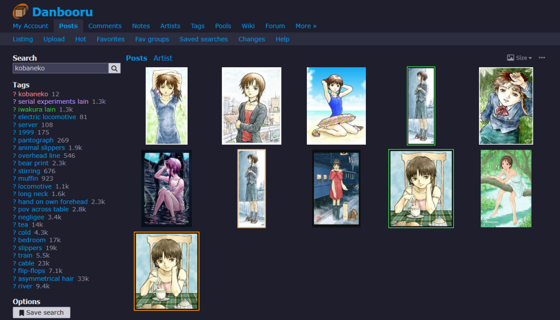Screen dimensions: 560x320
Task: Click into the search field containing kobaneko
Action: [60, 68]
